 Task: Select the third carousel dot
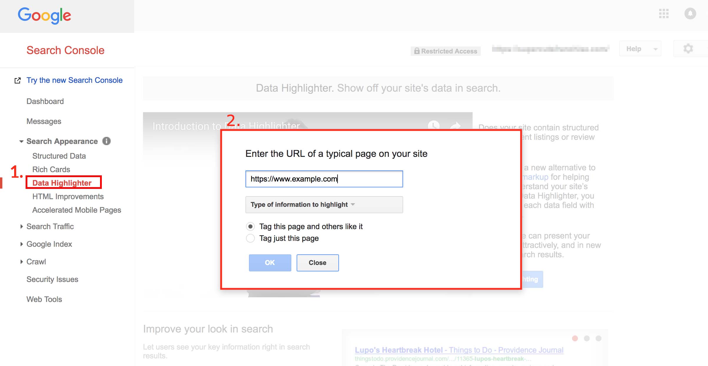pos(598,338)
